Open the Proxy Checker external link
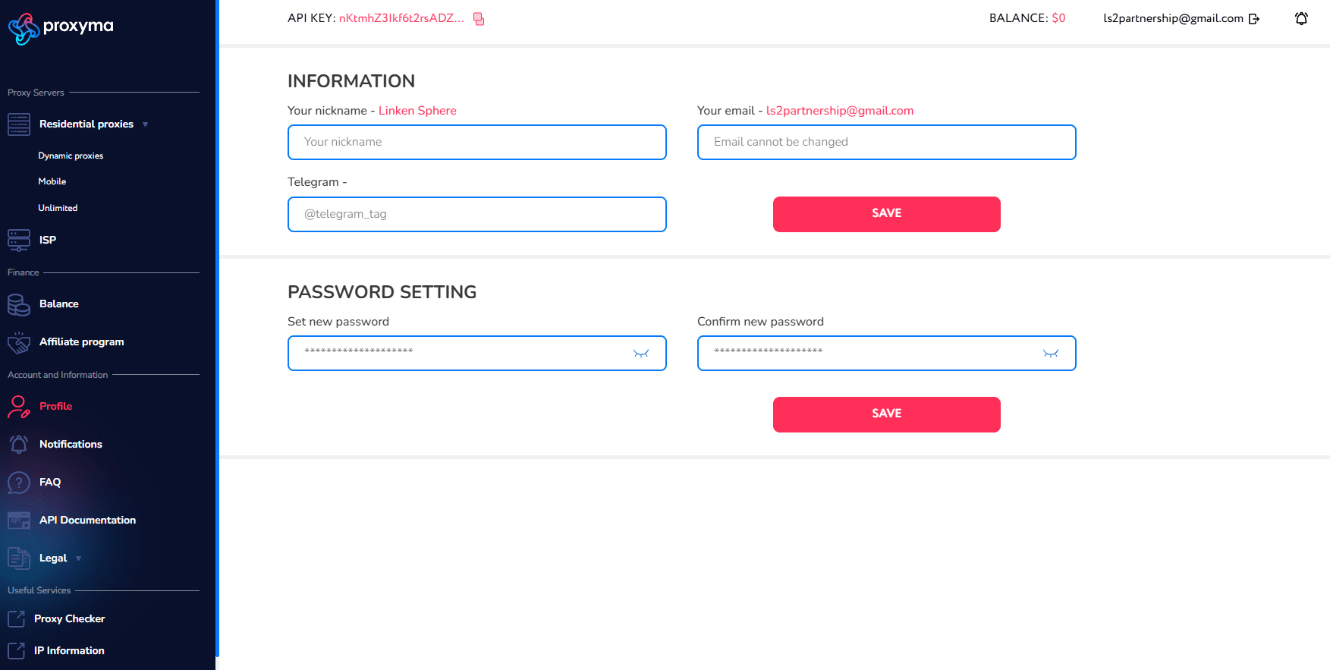This screenshot has width=1330, height=670. (69, 619)
